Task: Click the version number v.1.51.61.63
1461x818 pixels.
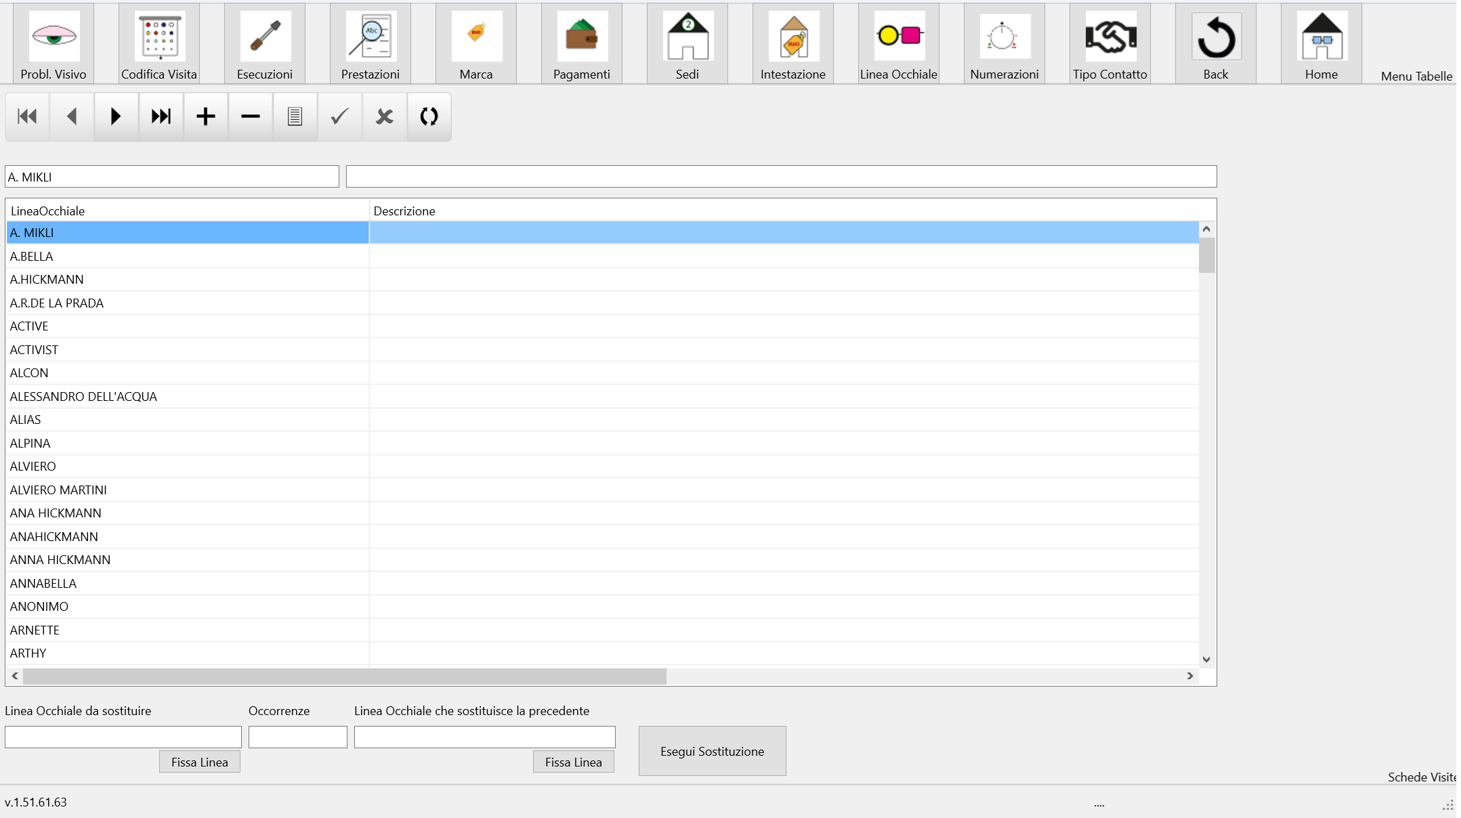Action: [36, 802]
